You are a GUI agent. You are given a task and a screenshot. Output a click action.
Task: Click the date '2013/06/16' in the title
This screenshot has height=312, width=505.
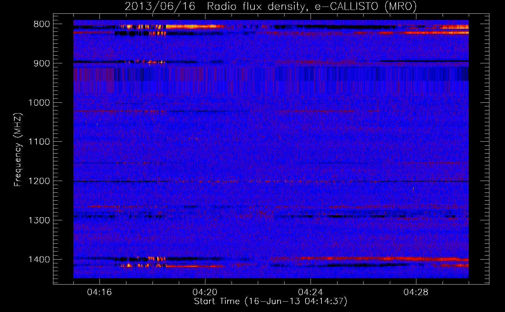[x=160, y=6]
